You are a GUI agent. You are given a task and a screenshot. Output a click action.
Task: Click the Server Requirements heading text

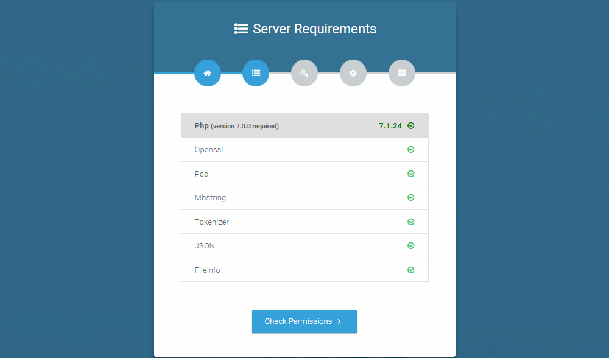pos(314,29)
